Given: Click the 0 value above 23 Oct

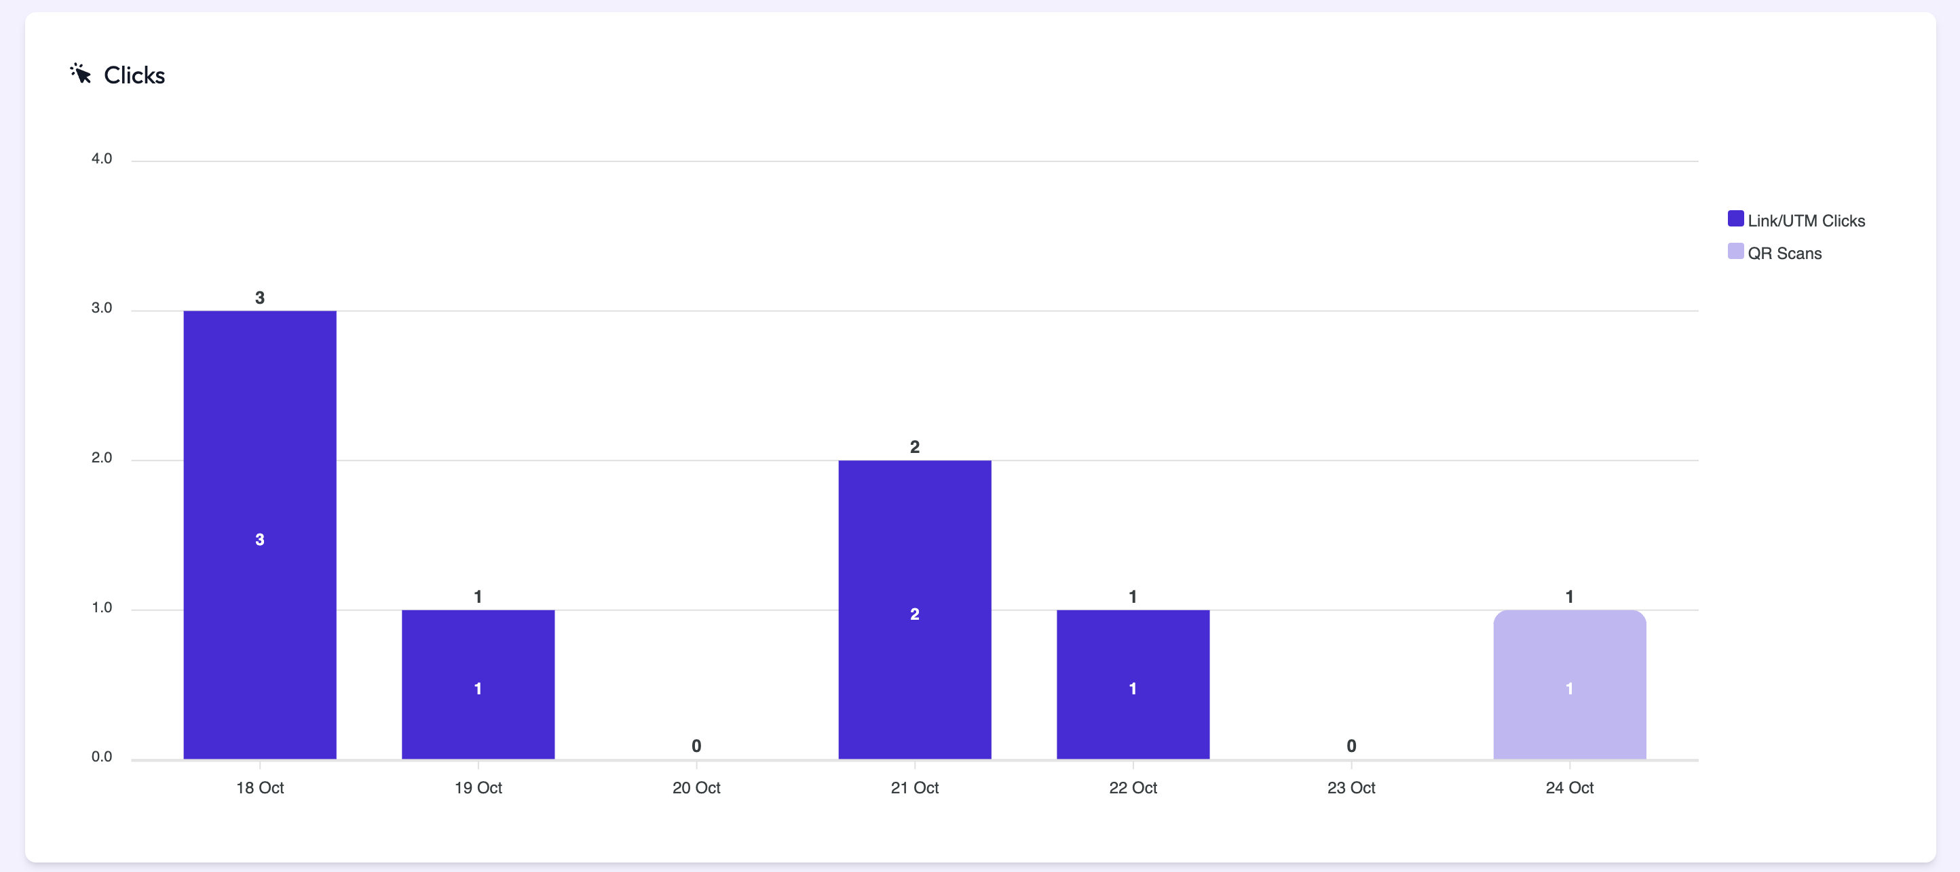Looking at the screenshot, I should [1351, 746].
